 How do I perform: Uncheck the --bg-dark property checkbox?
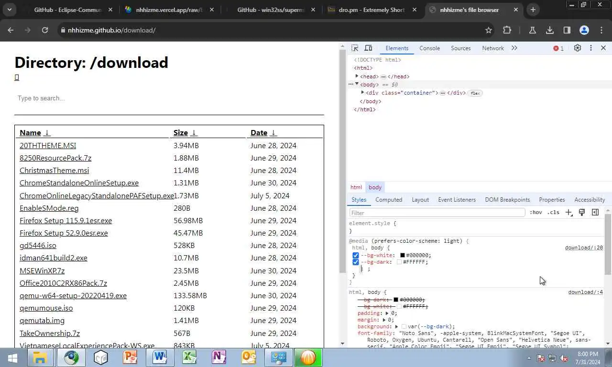(x=355, y=262)
